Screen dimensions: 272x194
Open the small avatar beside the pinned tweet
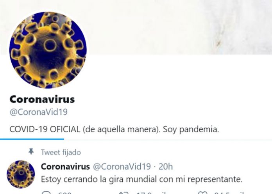coord(21,174)
